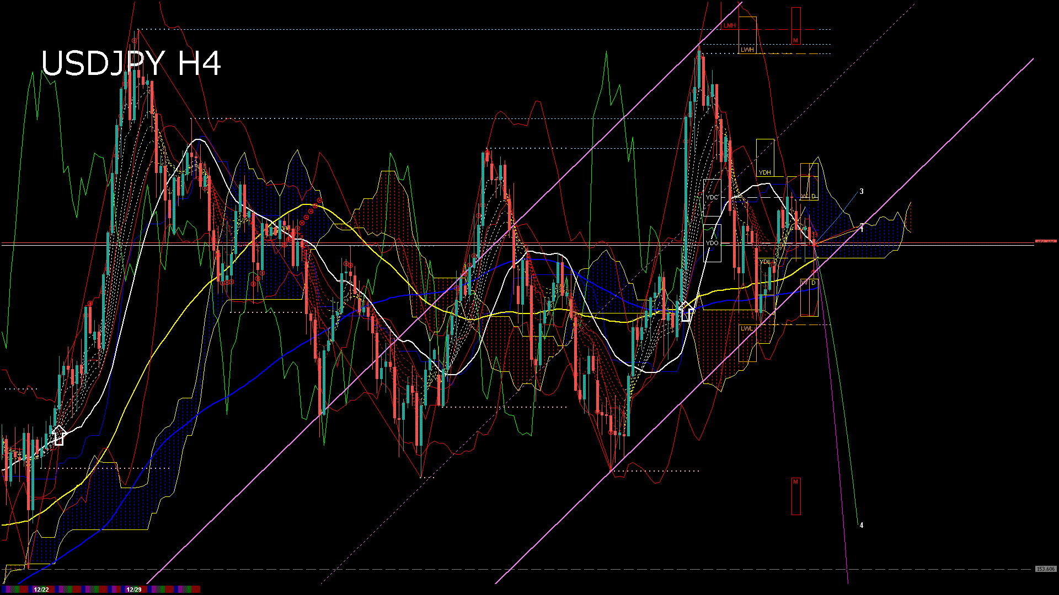Image resolution: width=1059 pixels, height=595 pixels.
Task: Select the YDC label box
Action: pos(712,197)
